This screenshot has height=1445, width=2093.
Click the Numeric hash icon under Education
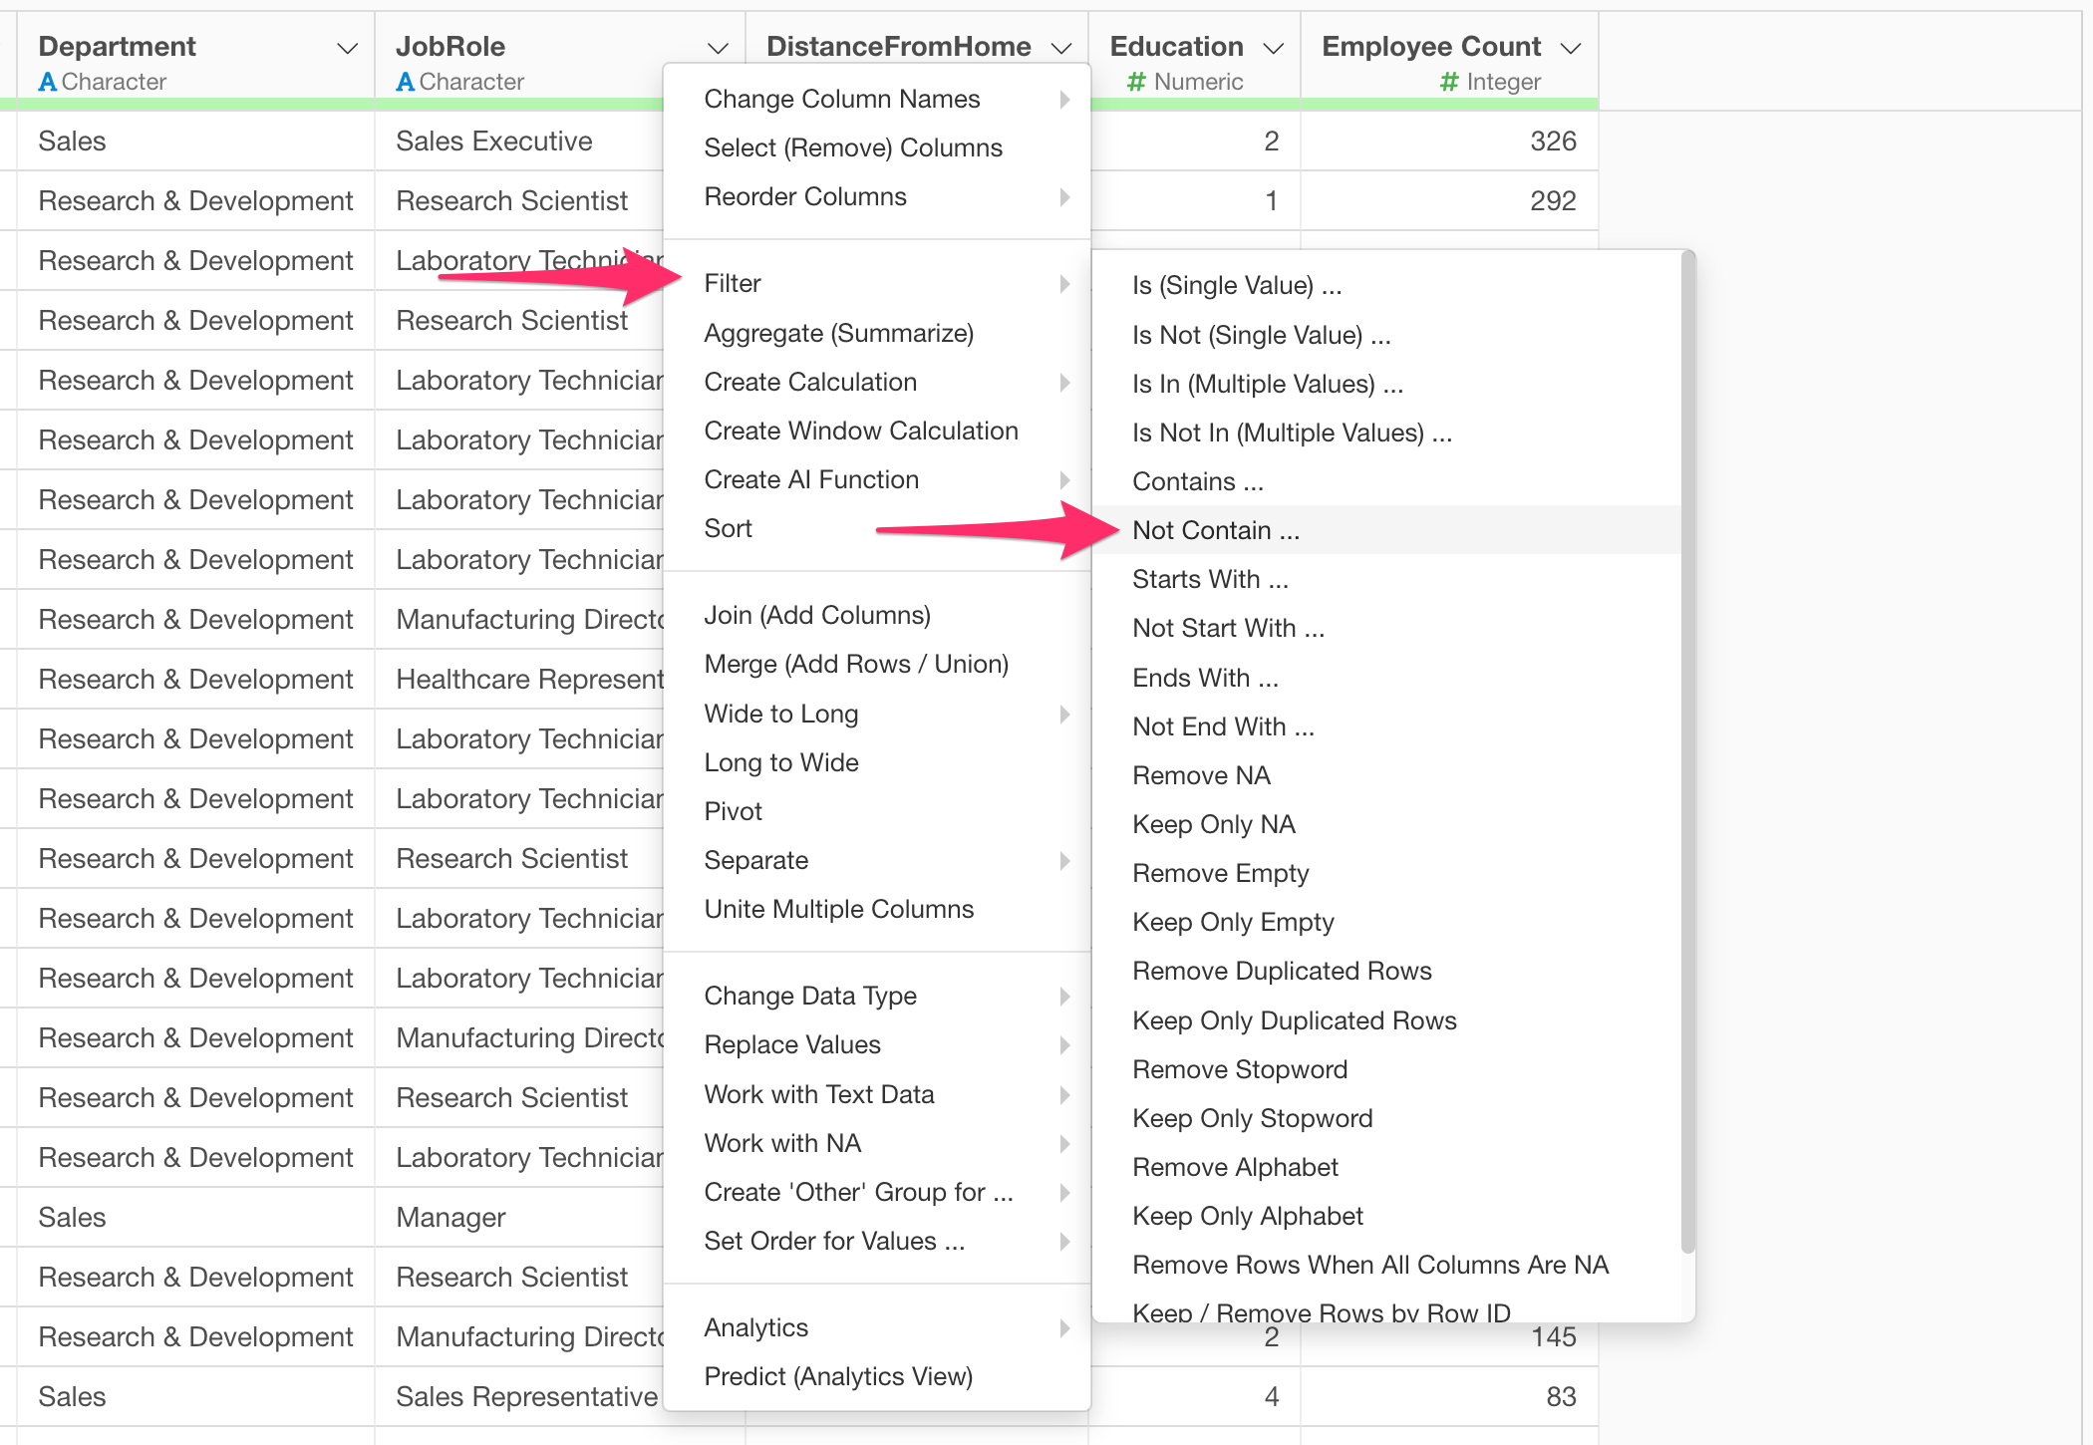coord(1135,82)
